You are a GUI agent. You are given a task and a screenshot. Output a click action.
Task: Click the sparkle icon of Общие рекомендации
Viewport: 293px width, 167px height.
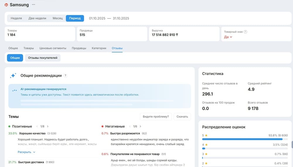coord(13,76)
